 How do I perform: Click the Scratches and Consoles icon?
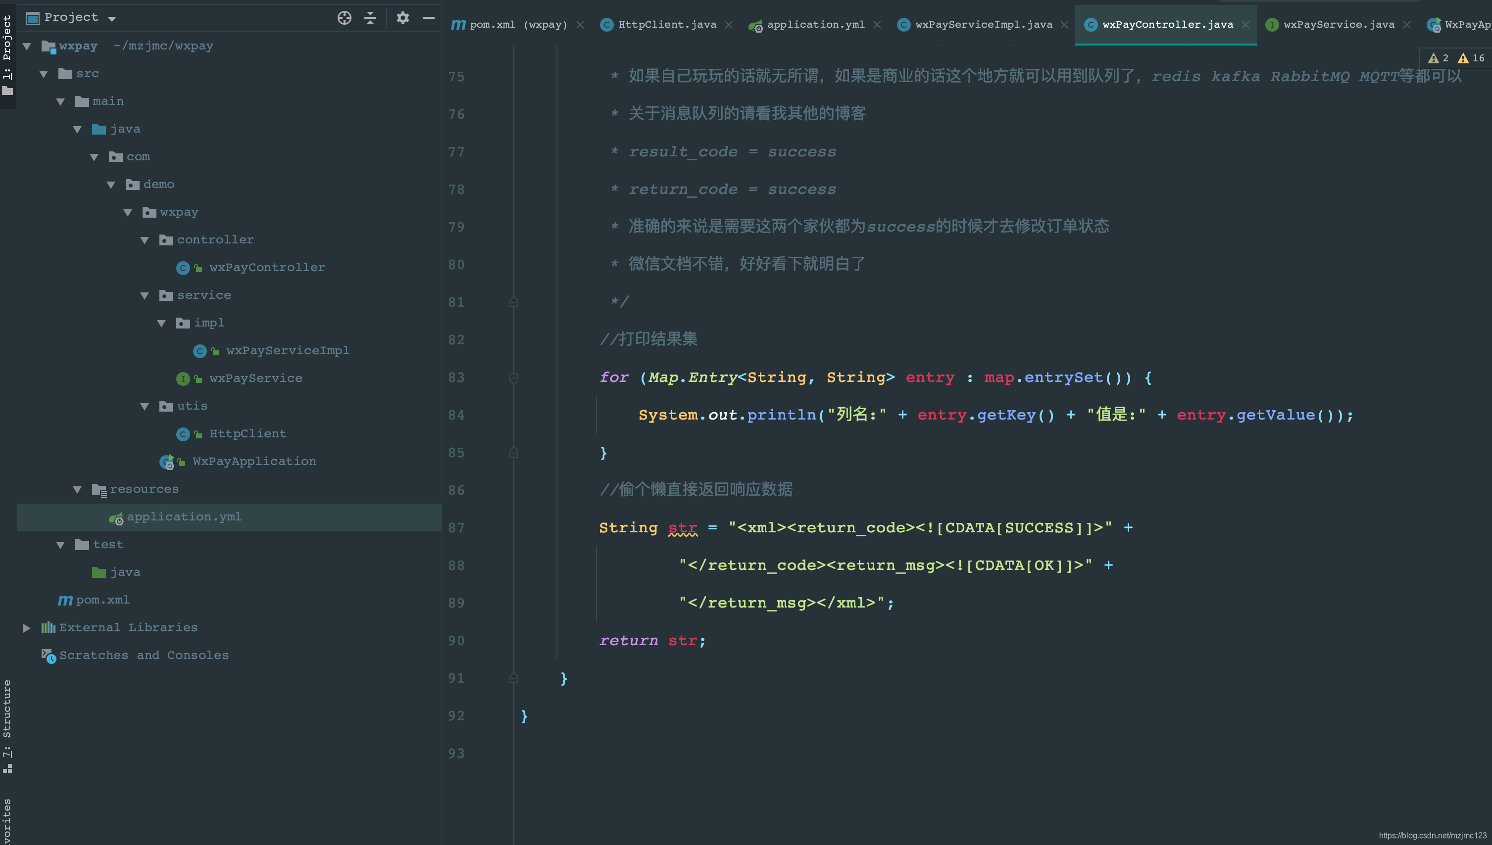click(x=48, y=656)
